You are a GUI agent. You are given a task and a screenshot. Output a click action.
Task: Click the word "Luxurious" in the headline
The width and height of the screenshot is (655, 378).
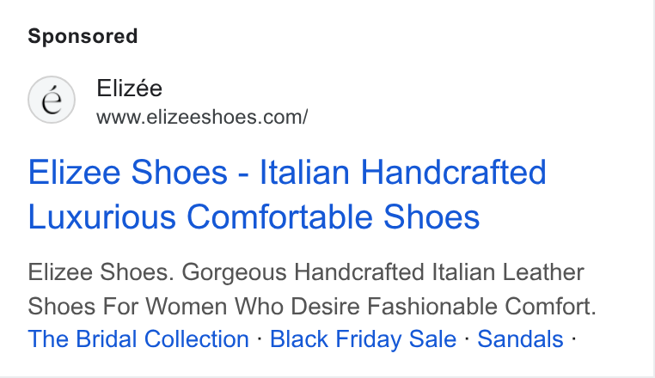(102, 216)
